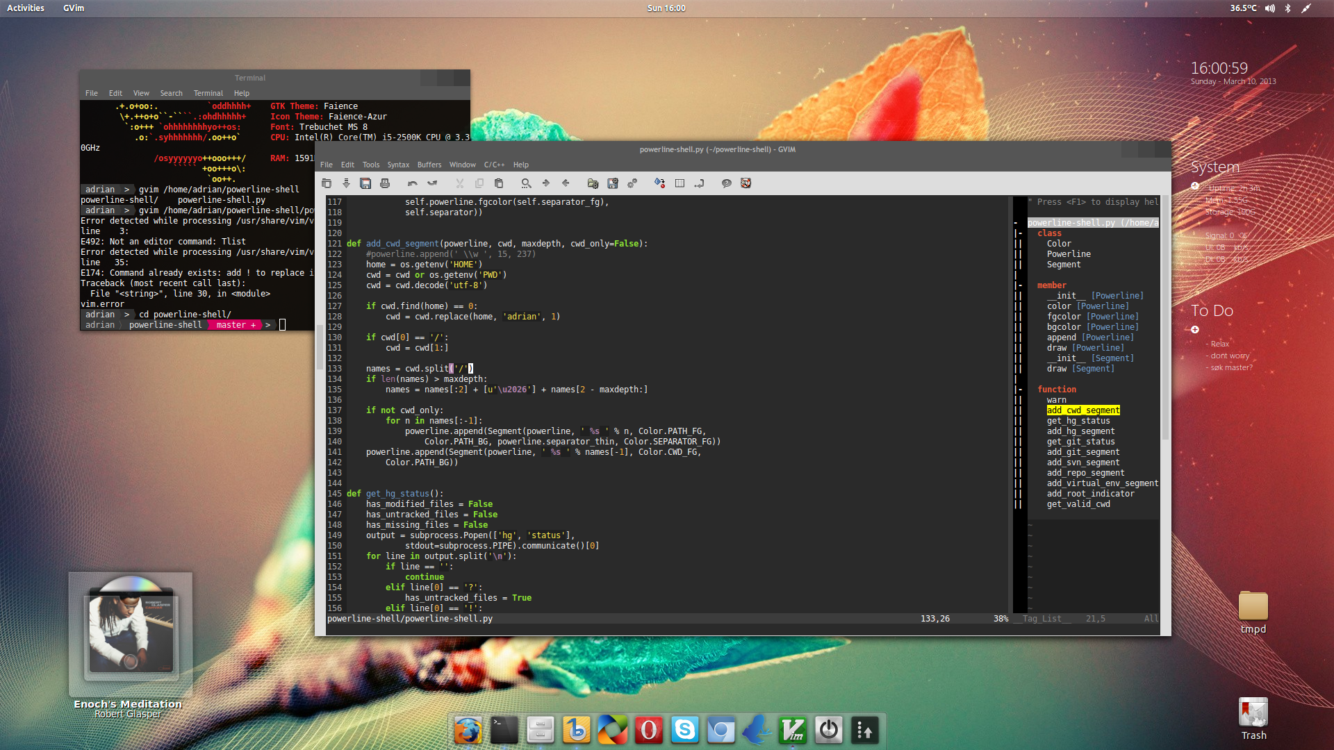Open Terminal window's View menu

pos(141,93)
